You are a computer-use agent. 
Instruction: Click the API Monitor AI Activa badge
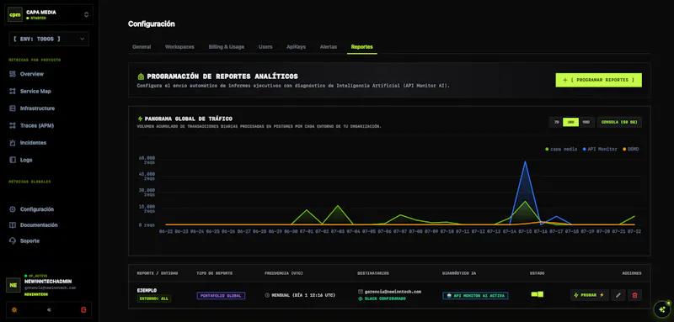pyautogui.click(x=475, y=295)
